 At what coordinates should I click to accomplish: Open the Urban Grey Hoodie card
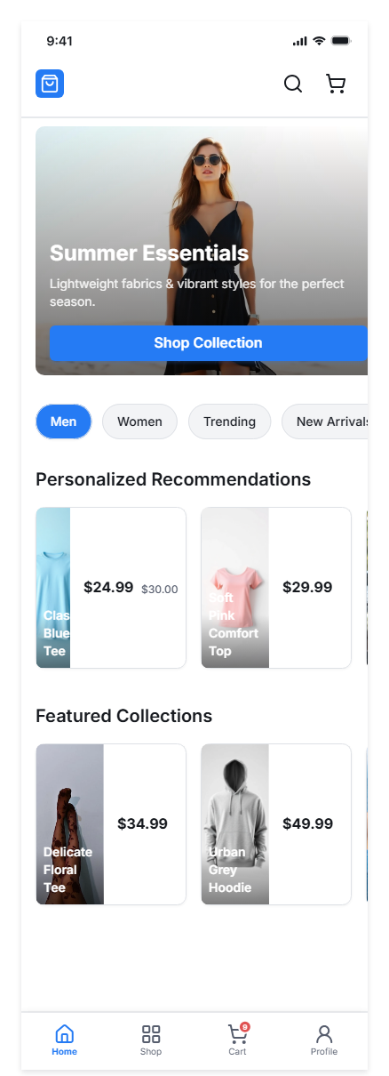pyautogui.click(x=276, y=824)
